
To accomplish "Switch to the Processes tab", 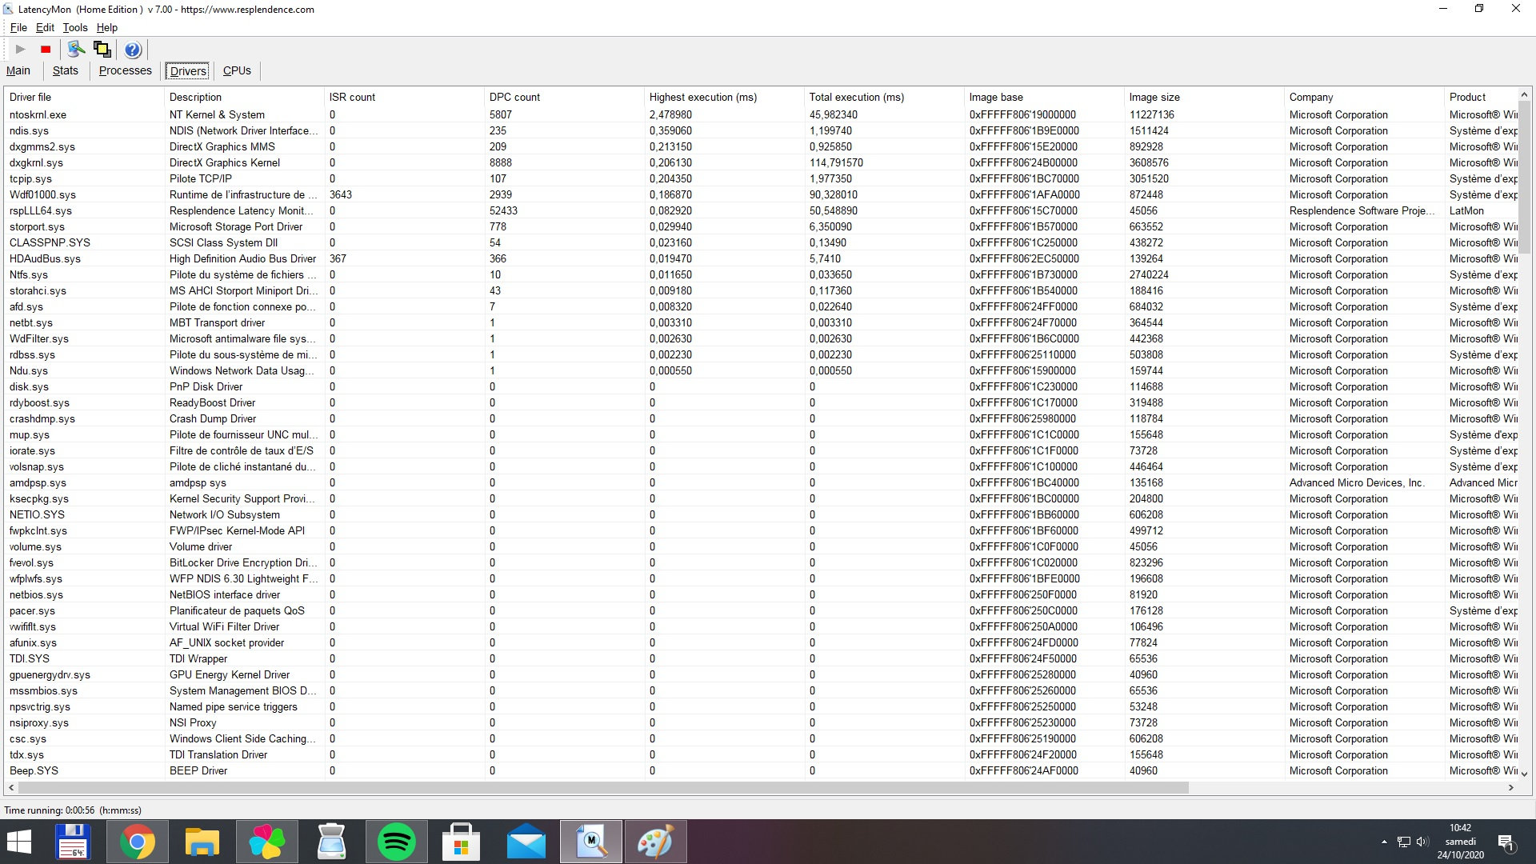I will point(125,70).
